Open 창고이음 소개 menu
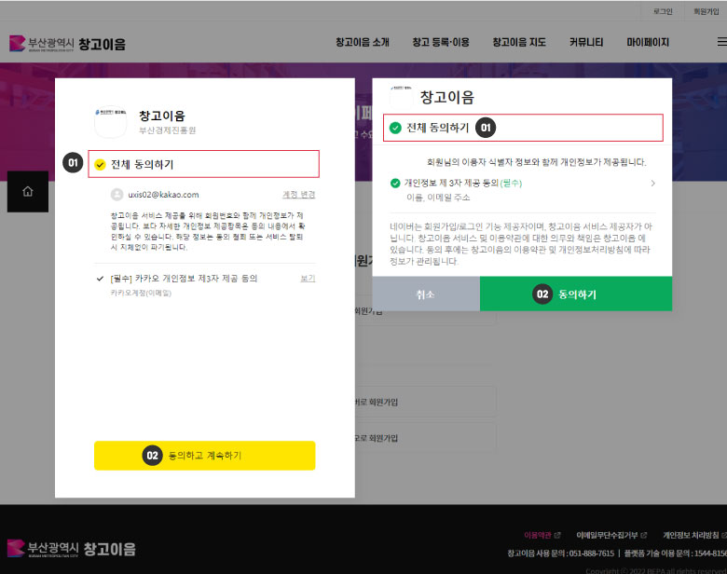 tap(363, 42)
